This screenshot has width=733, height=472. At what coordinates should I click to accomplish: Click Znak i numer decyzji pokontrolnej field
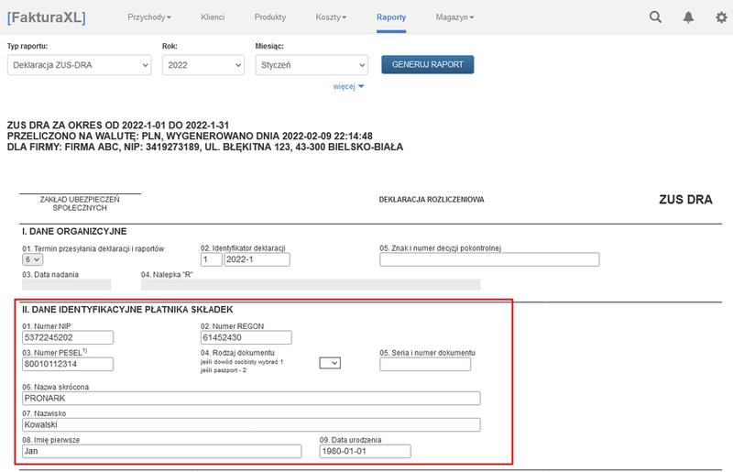[x=489, y=259]
